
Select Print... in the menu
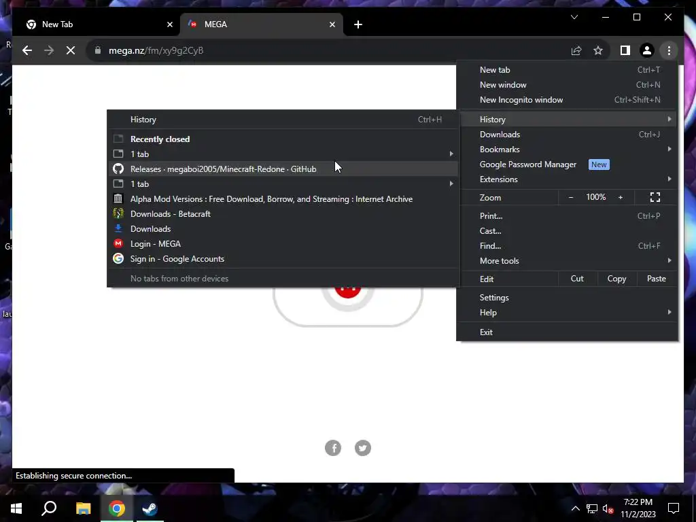568,216
